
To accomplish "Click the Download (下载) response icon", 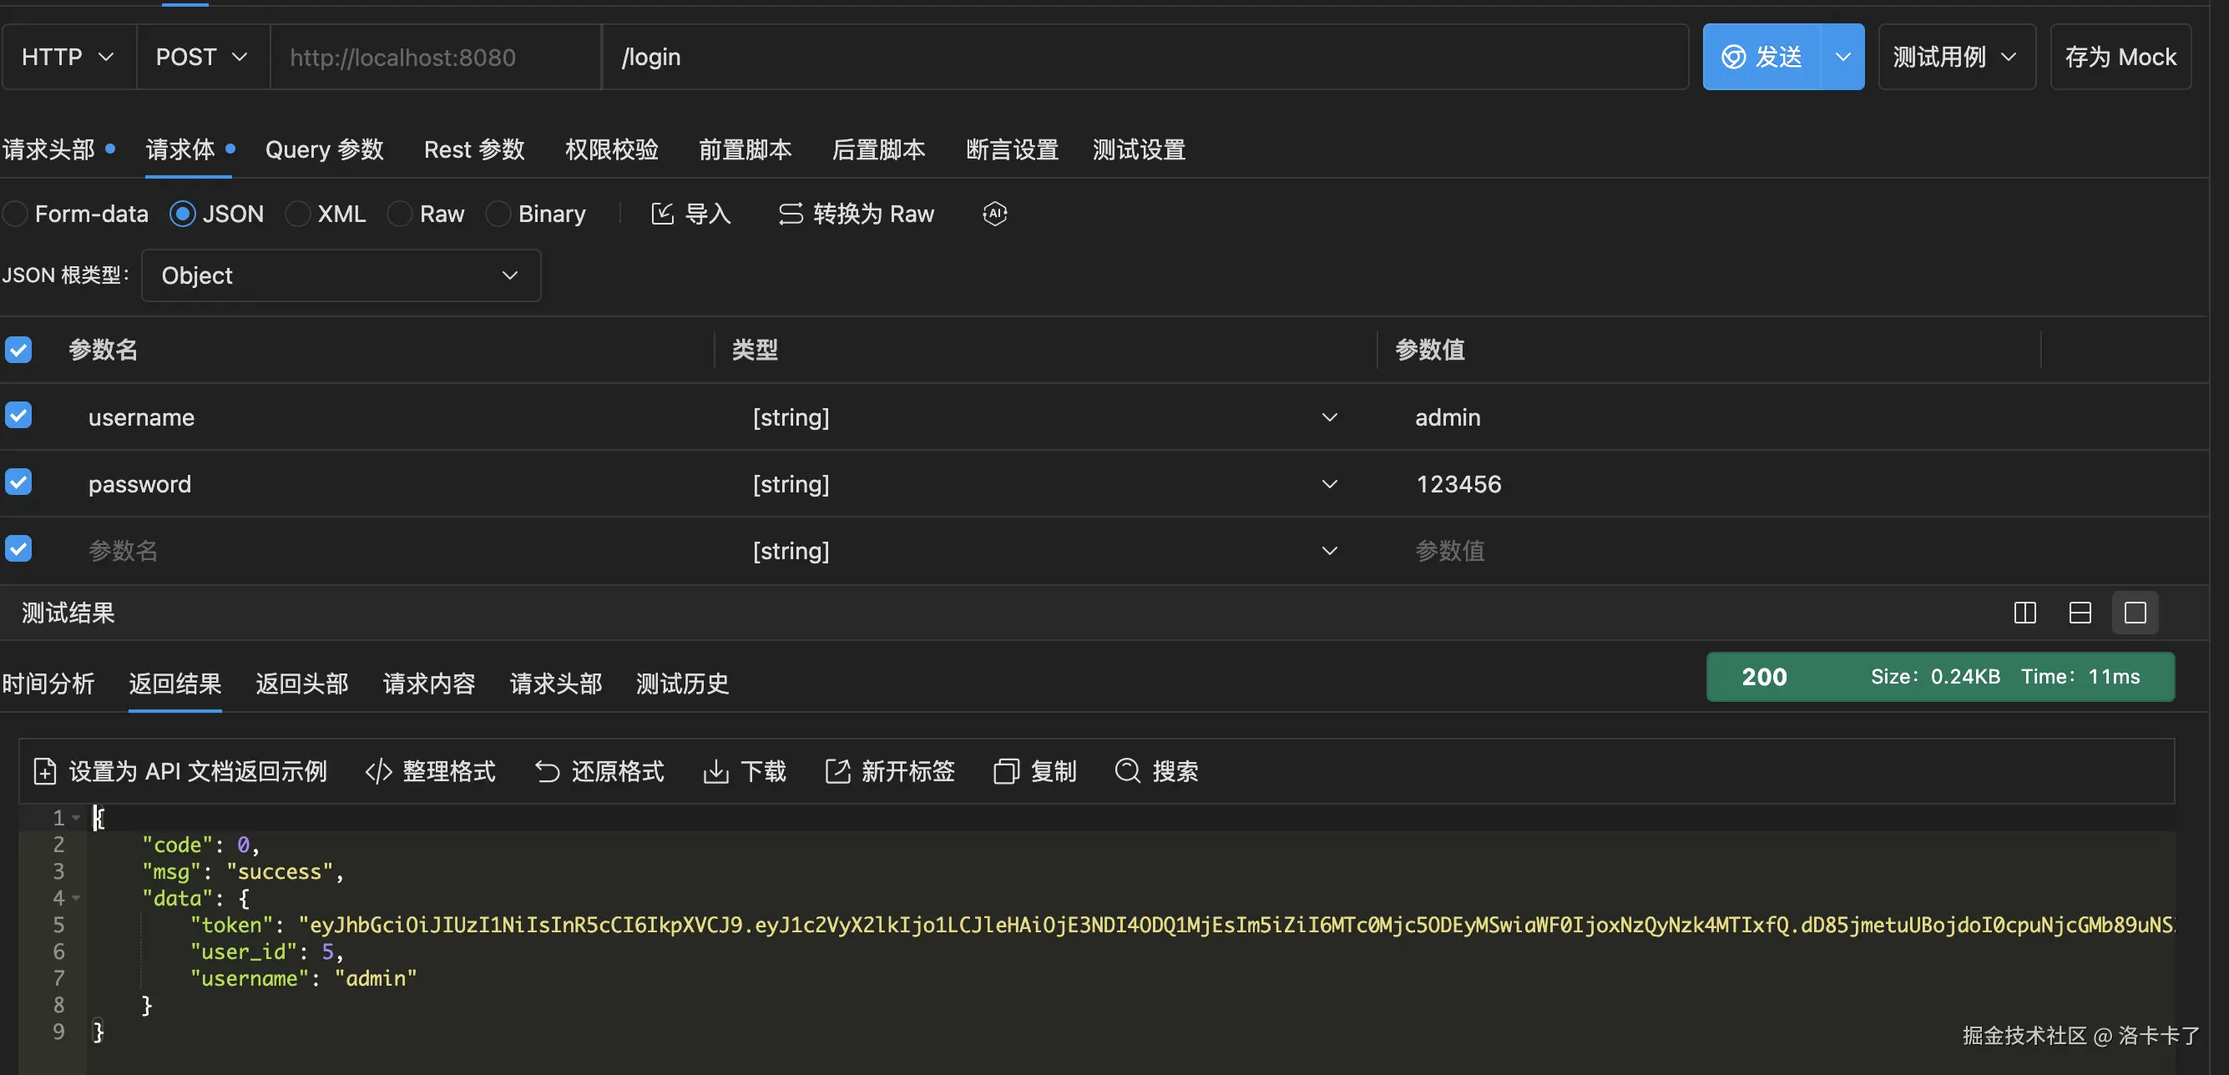I will click(715, 770).
